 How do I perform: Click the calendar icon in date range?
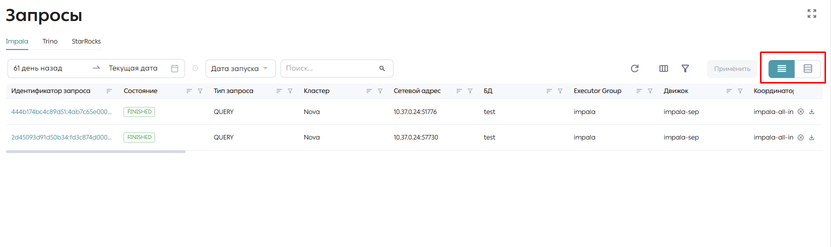click(x=174, y=68)
